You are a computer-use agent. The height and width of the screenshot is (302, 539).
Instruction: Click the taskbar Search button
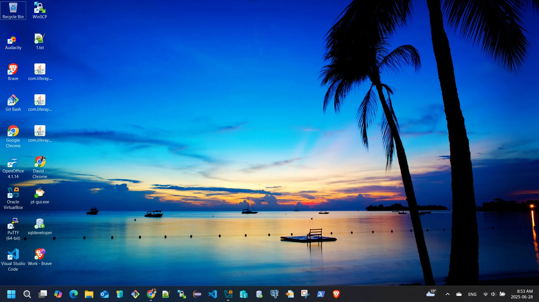point(27,294)
